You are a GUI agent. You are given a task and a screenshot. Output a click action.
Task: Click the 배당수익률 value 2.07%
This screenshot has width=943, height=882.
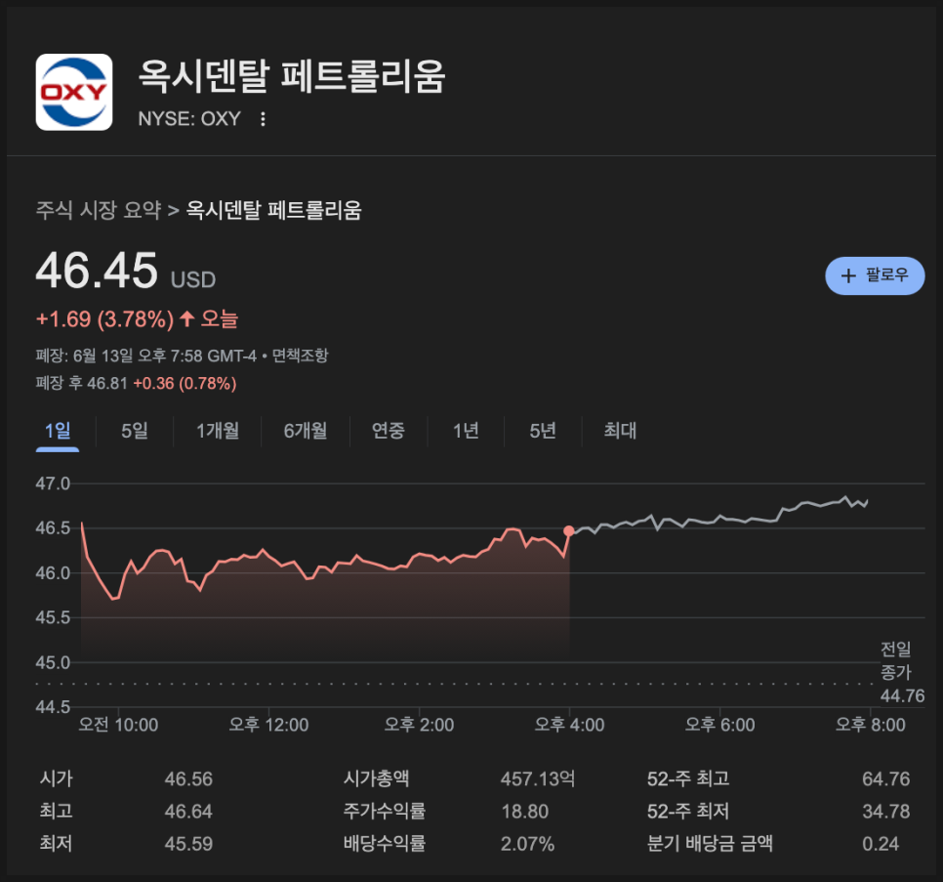click(527, 844)
